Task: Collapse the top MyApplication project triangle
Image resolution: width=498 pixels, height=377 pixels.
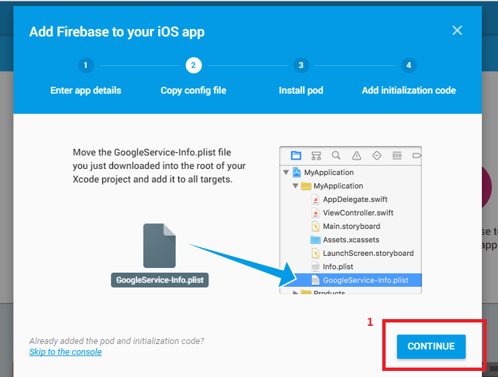Action: (x=286, y=172)
